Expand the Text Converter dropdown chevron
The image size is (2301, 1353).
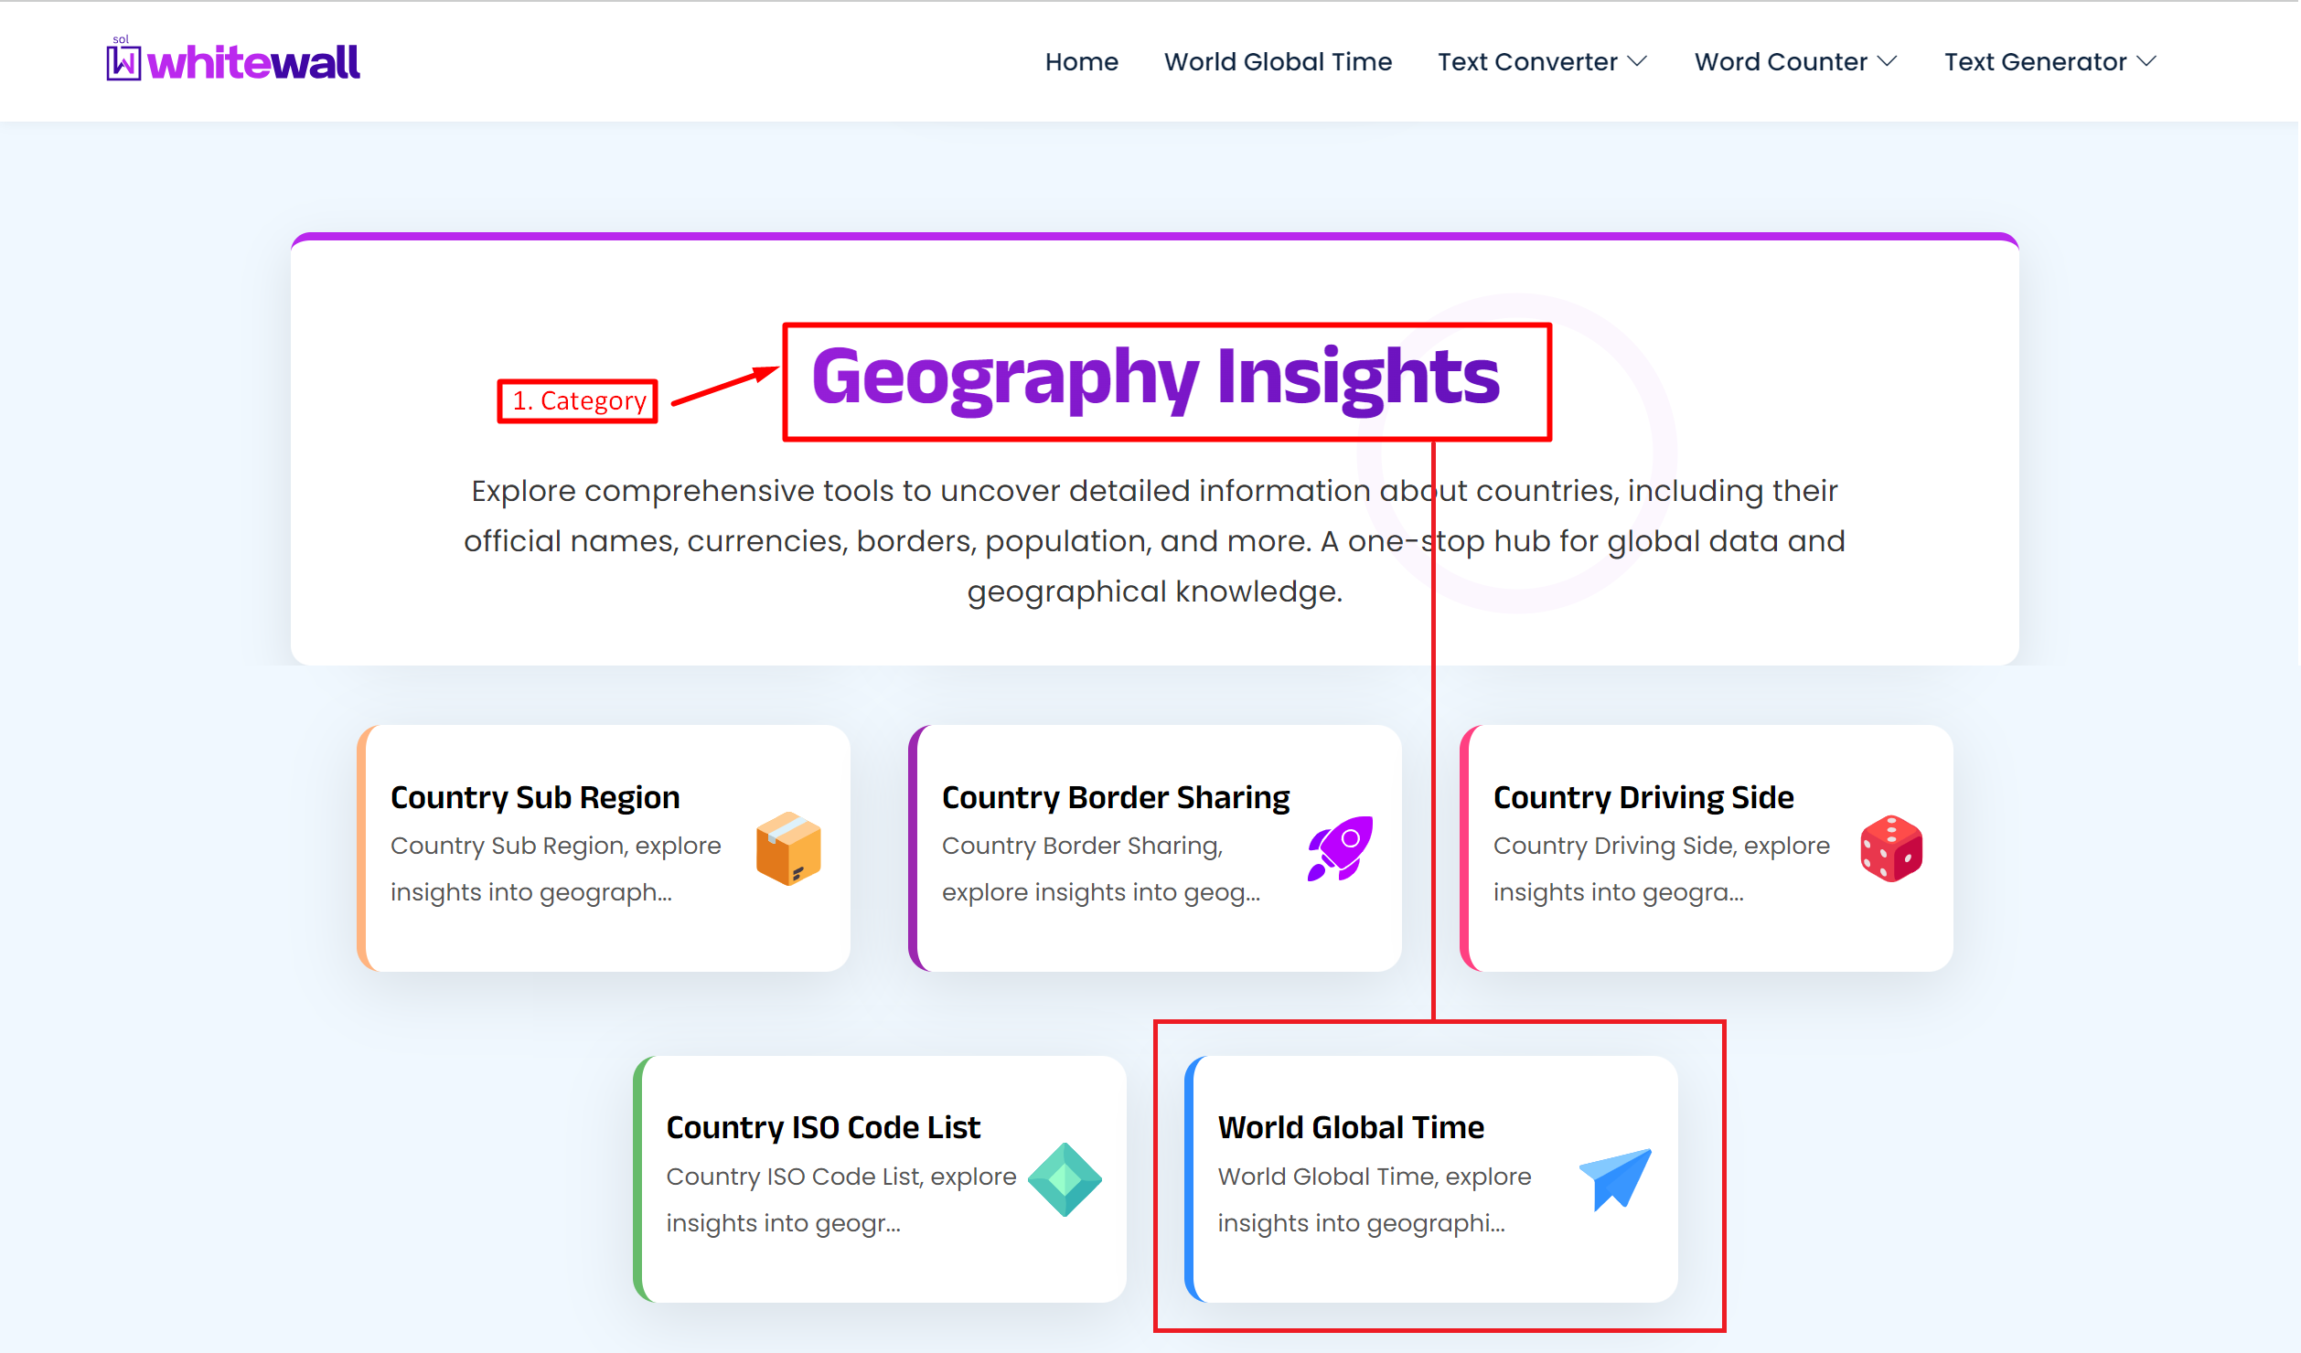coord(1638,61)
